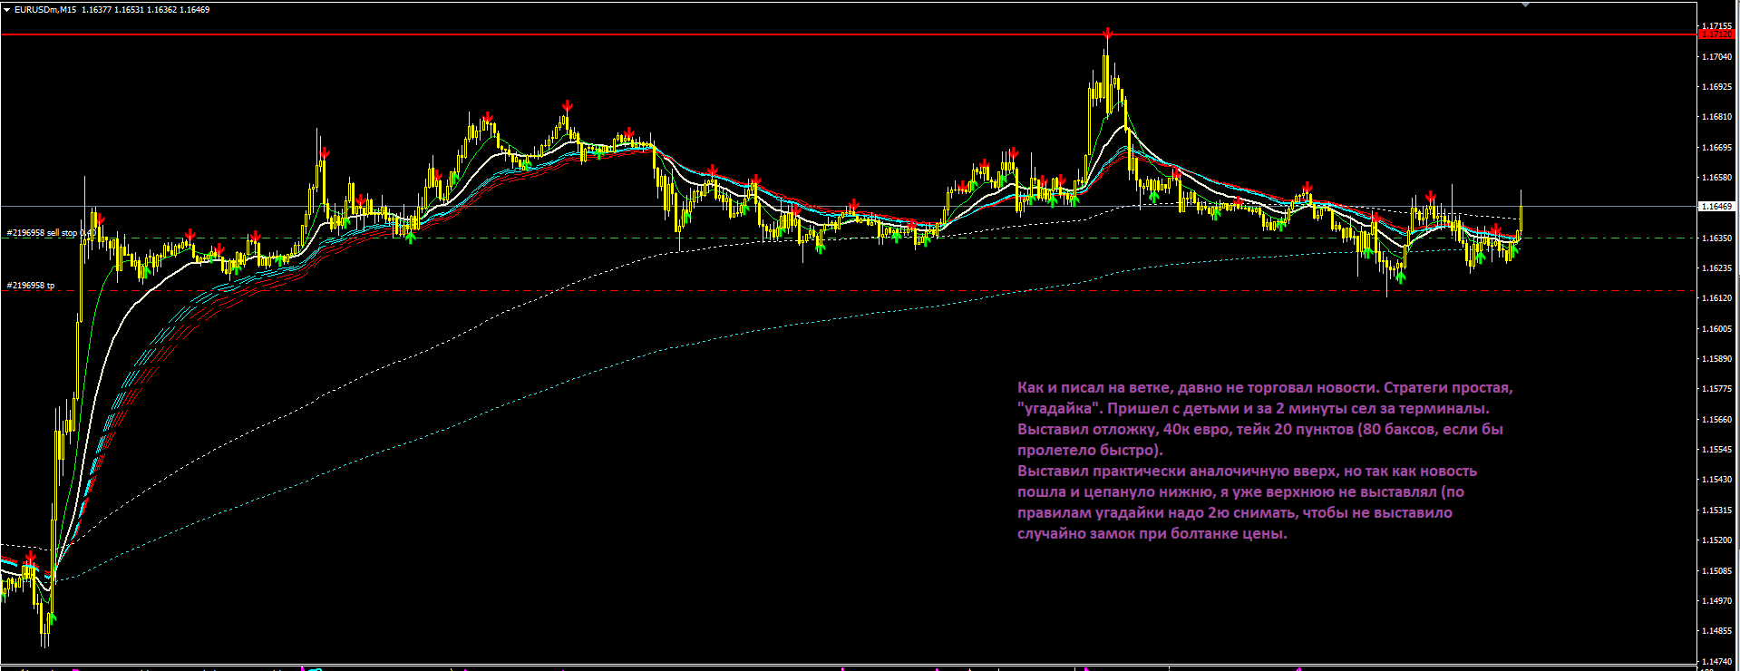This screenshot has width=1740, height=671.
Task: Click the 1.15430 price axis label
Action: [1716, 480]
